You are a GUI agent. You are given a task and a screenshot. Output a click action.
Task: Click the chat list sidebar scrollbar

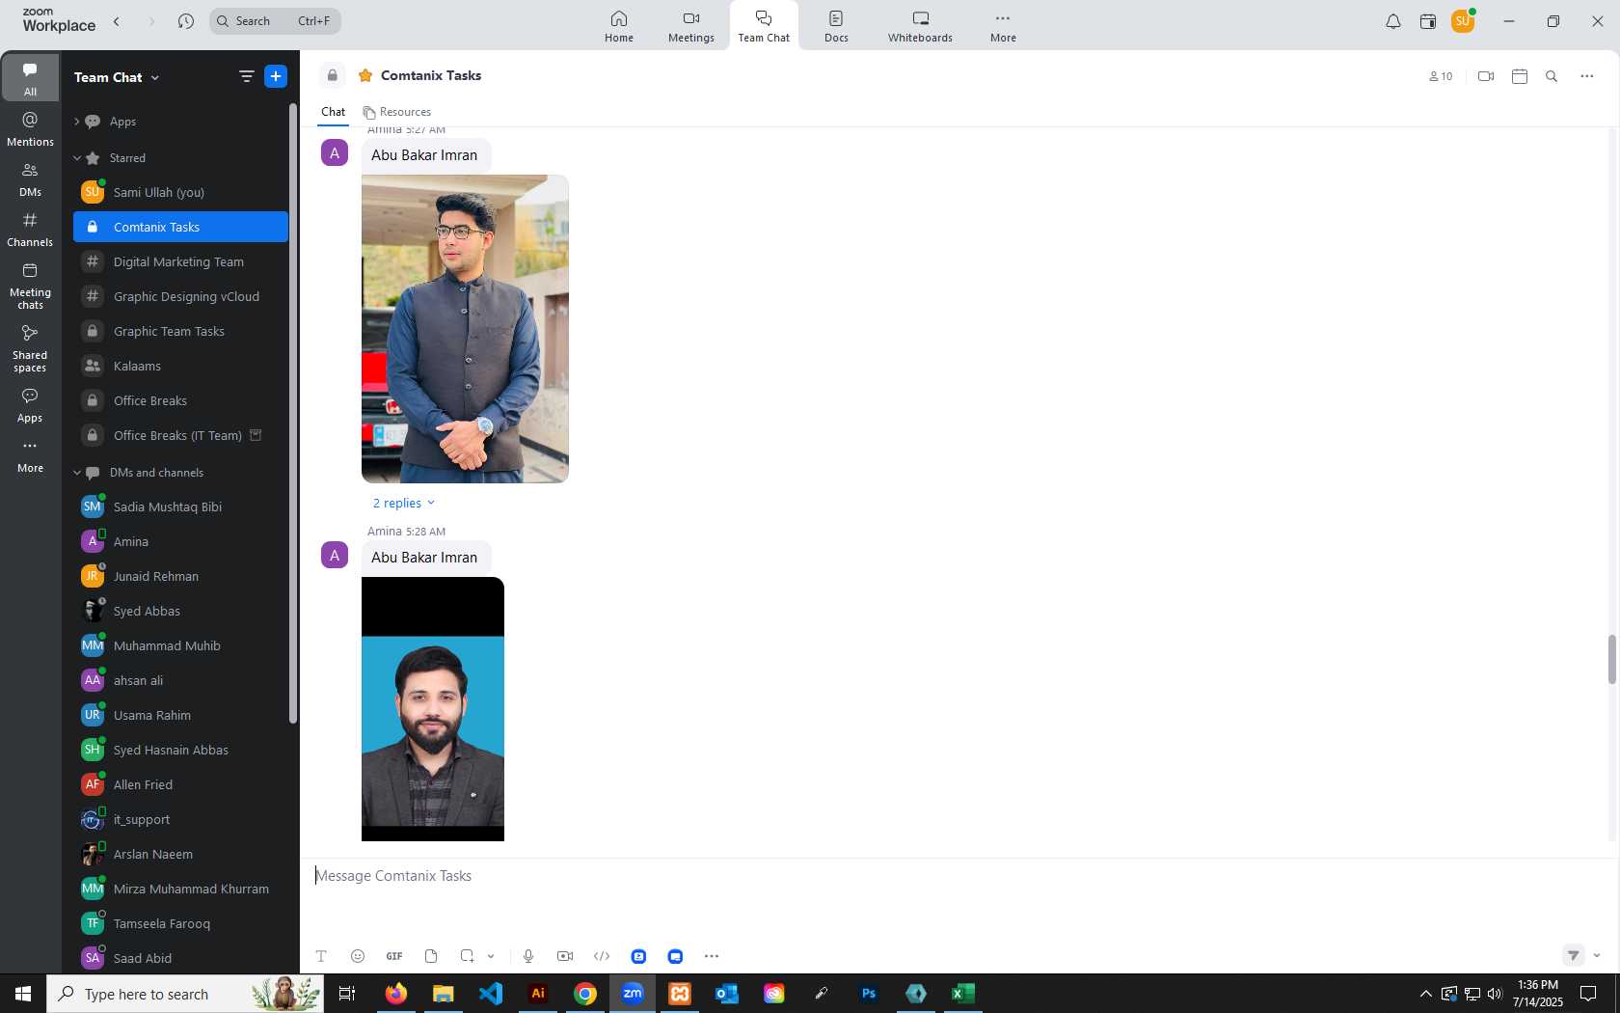pos(292,413)
